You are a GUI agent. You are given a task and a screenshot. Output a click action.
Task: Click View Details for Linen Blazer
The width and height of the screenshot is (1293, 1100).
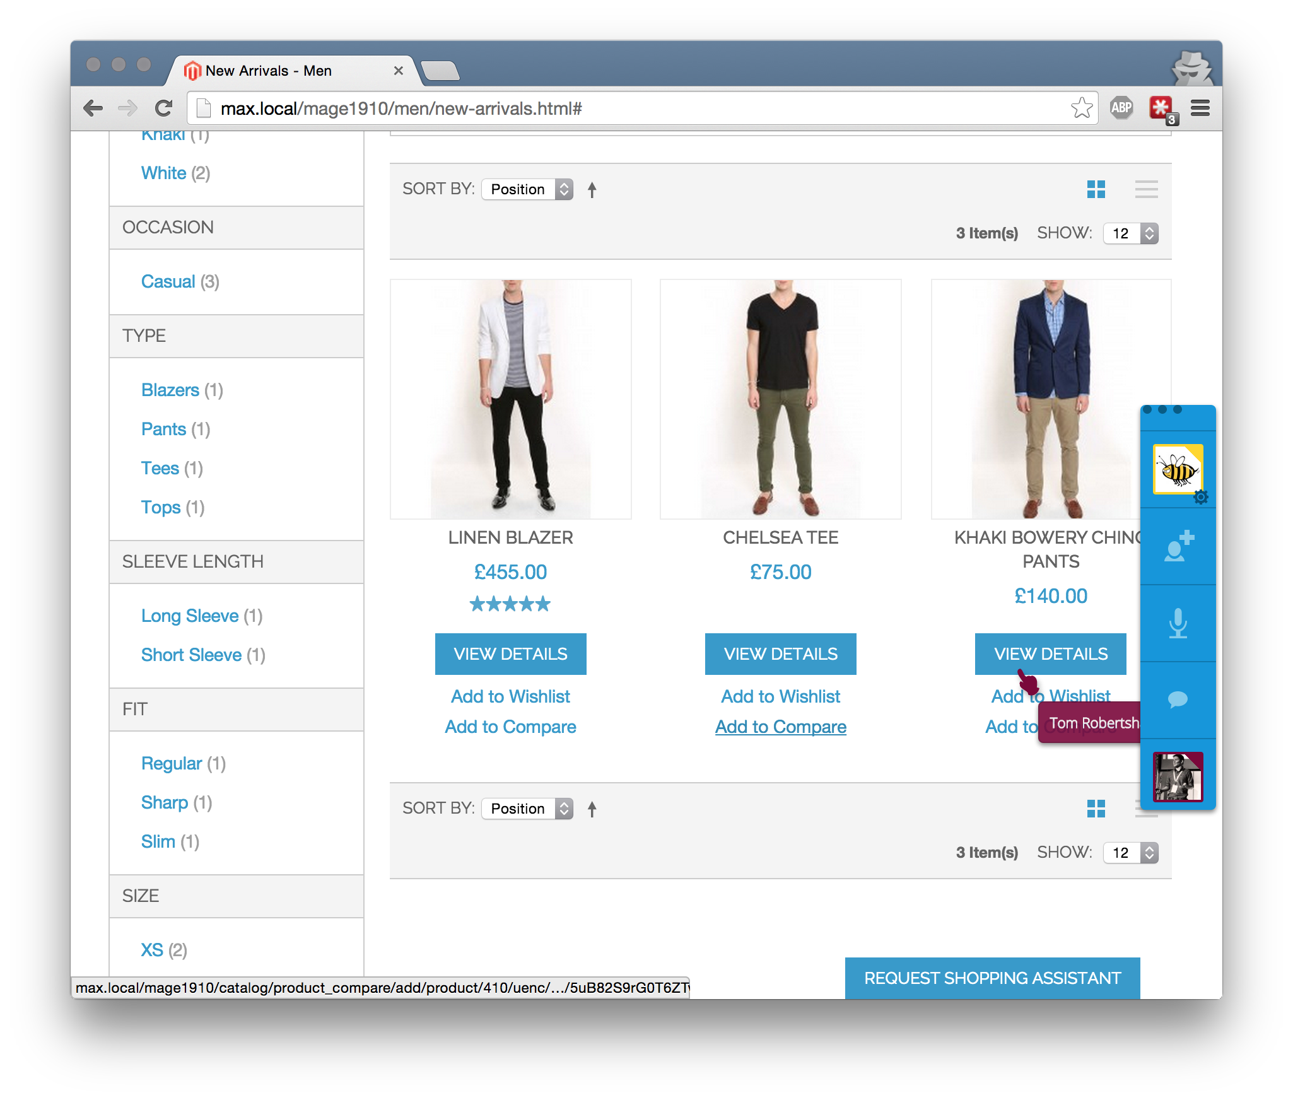510,654
